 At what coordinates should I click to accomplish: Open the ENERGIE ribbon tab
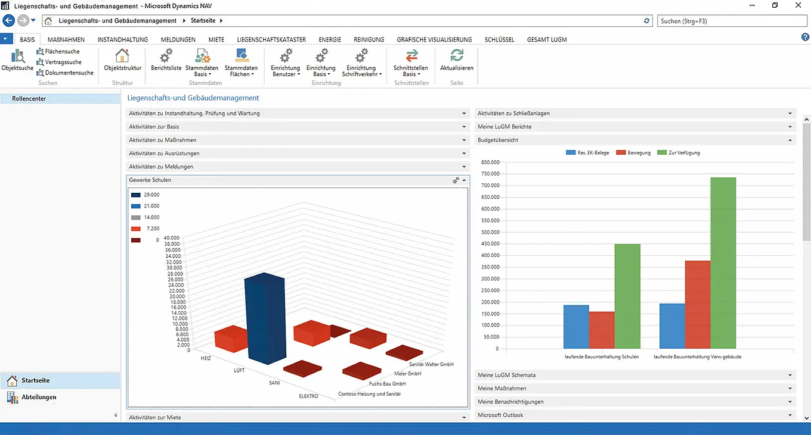pos(330,40)
